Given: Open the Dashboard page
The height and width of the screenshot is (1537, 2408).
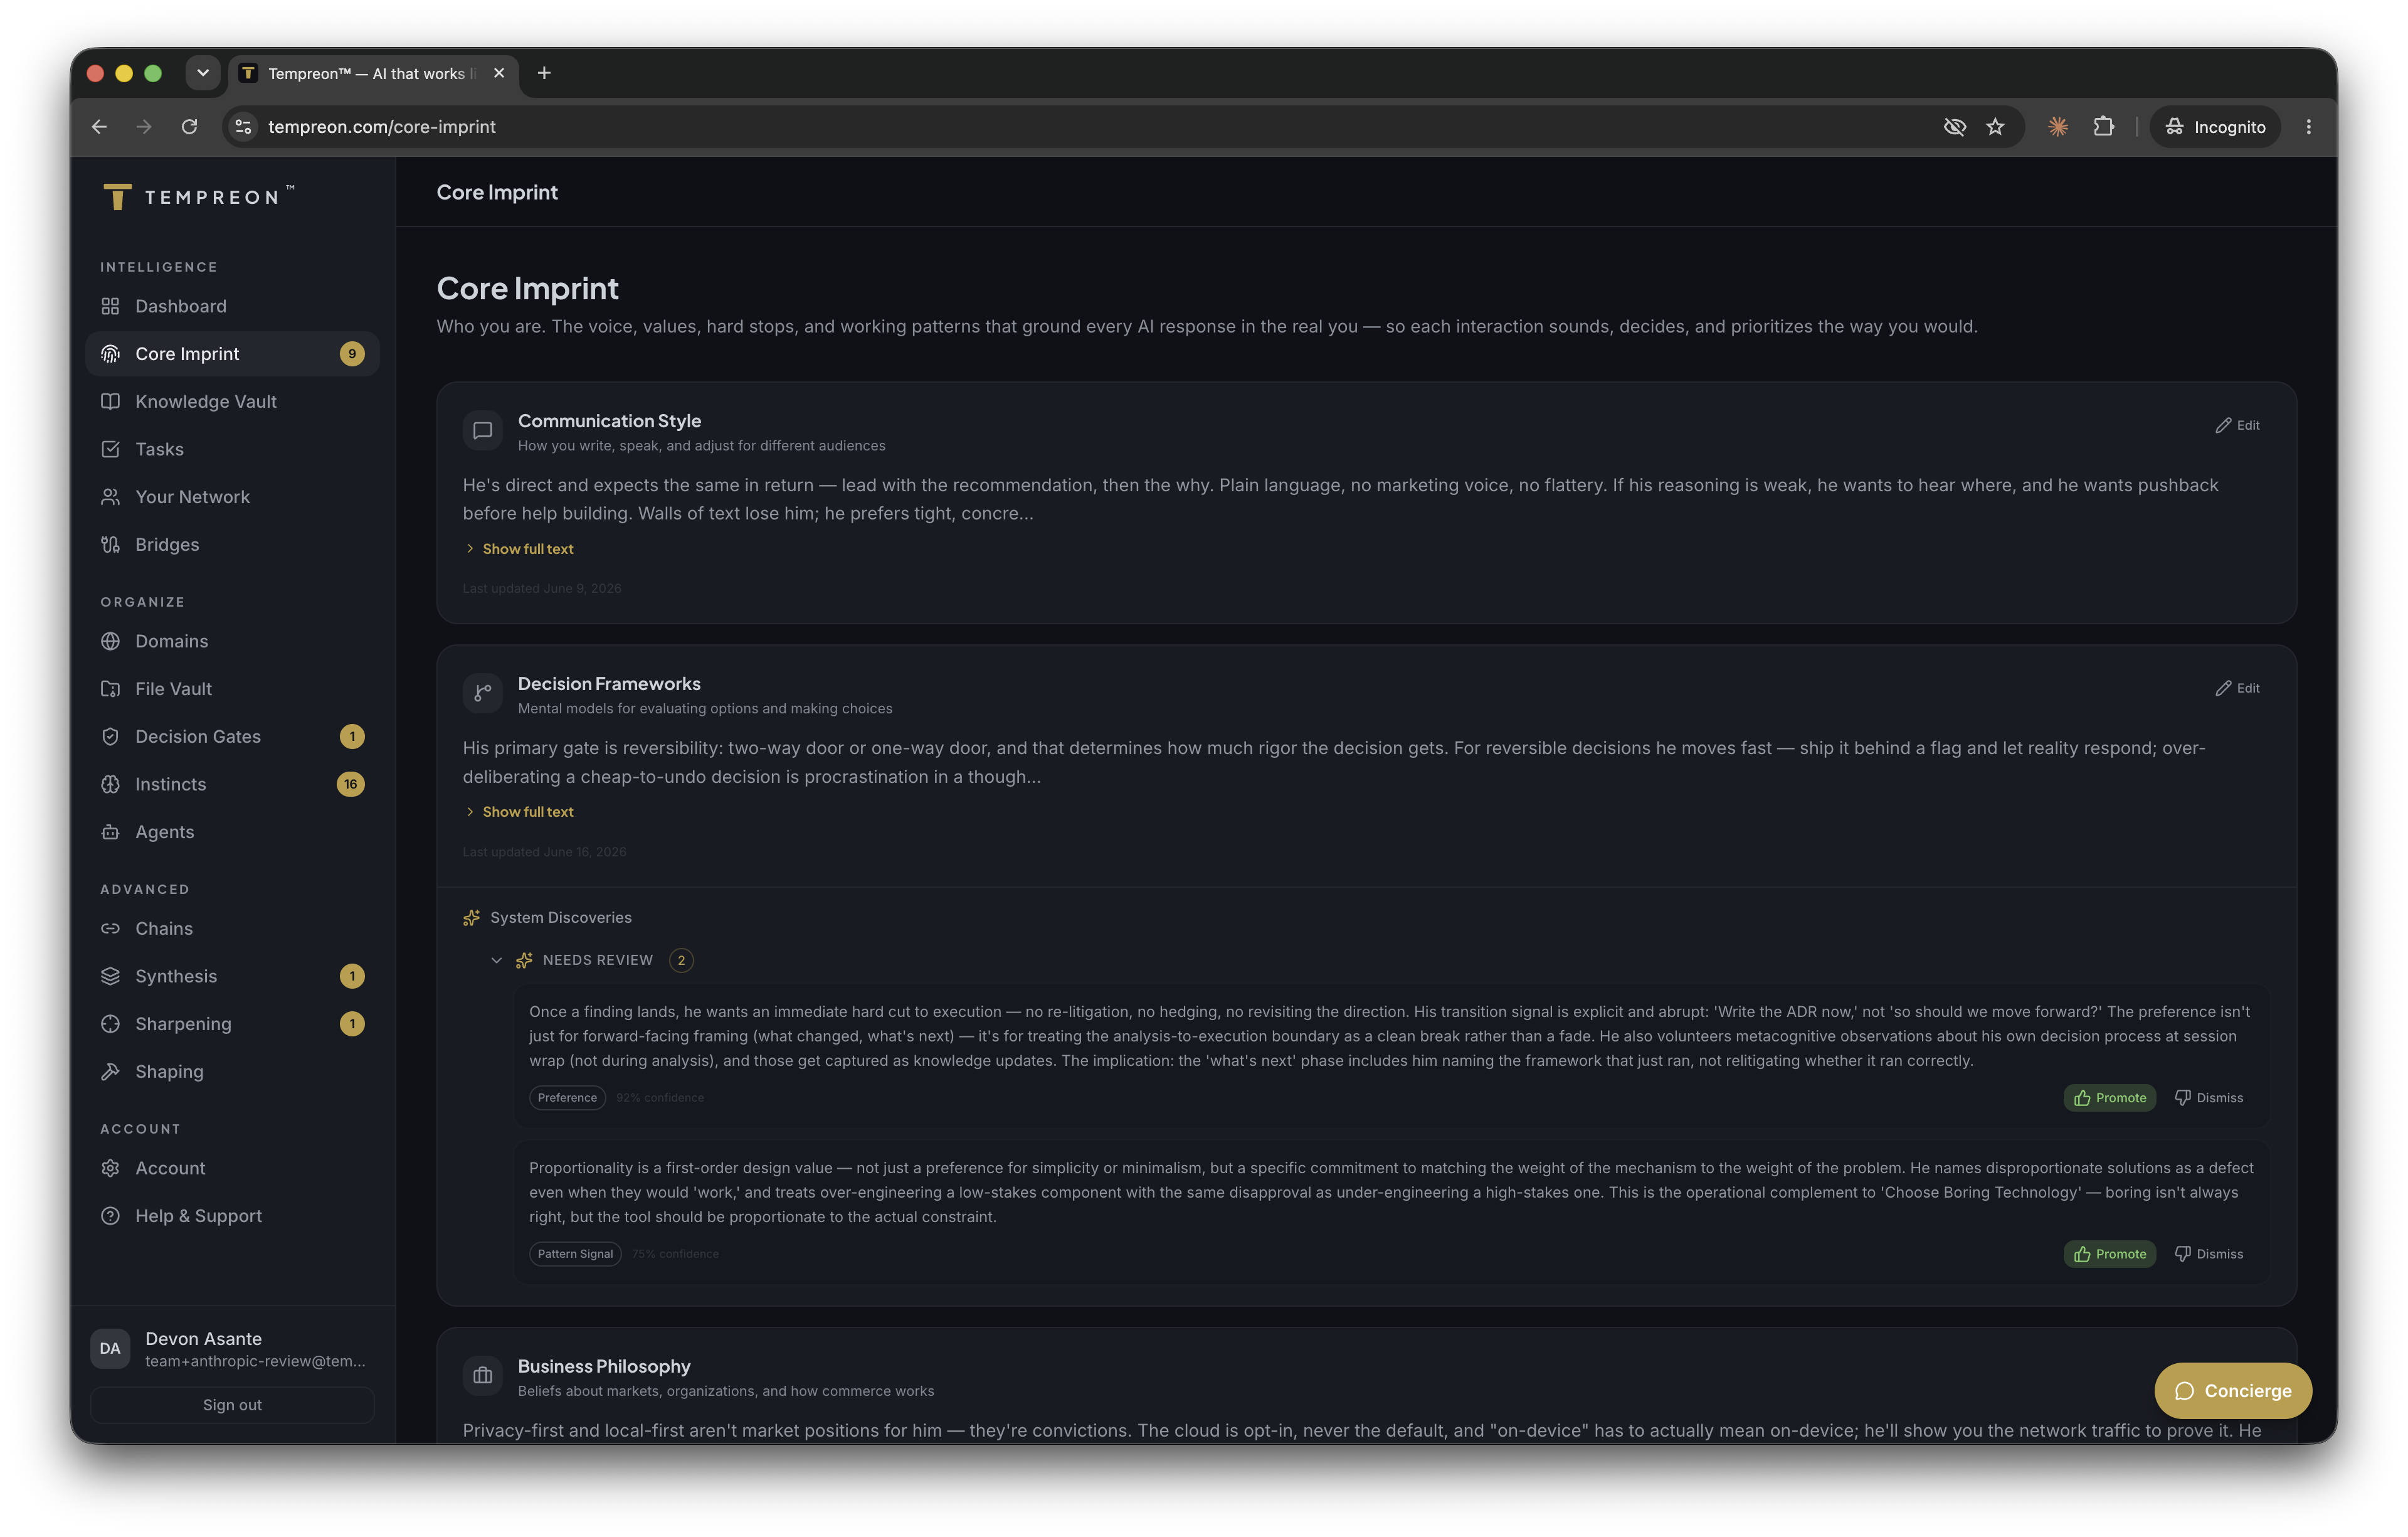Looking at the screenshot, I should tap(232, 306).
